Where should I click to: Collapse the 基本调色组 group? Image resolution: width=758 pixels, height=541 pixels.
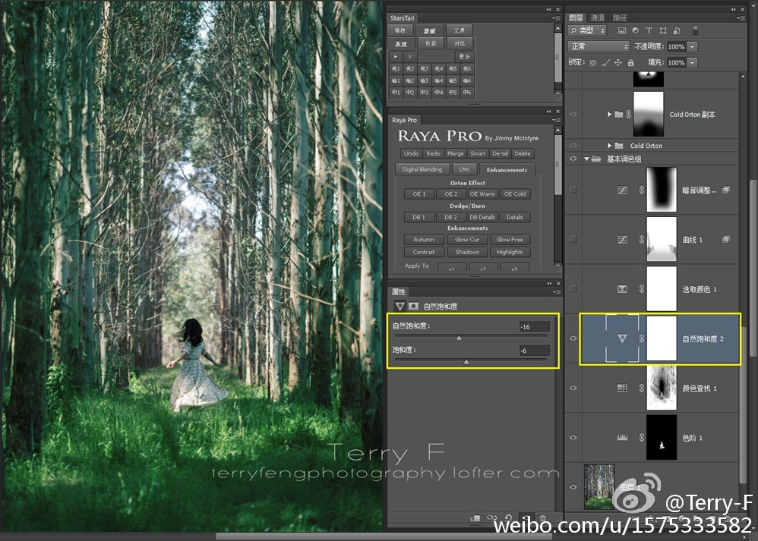pos(586,159)
